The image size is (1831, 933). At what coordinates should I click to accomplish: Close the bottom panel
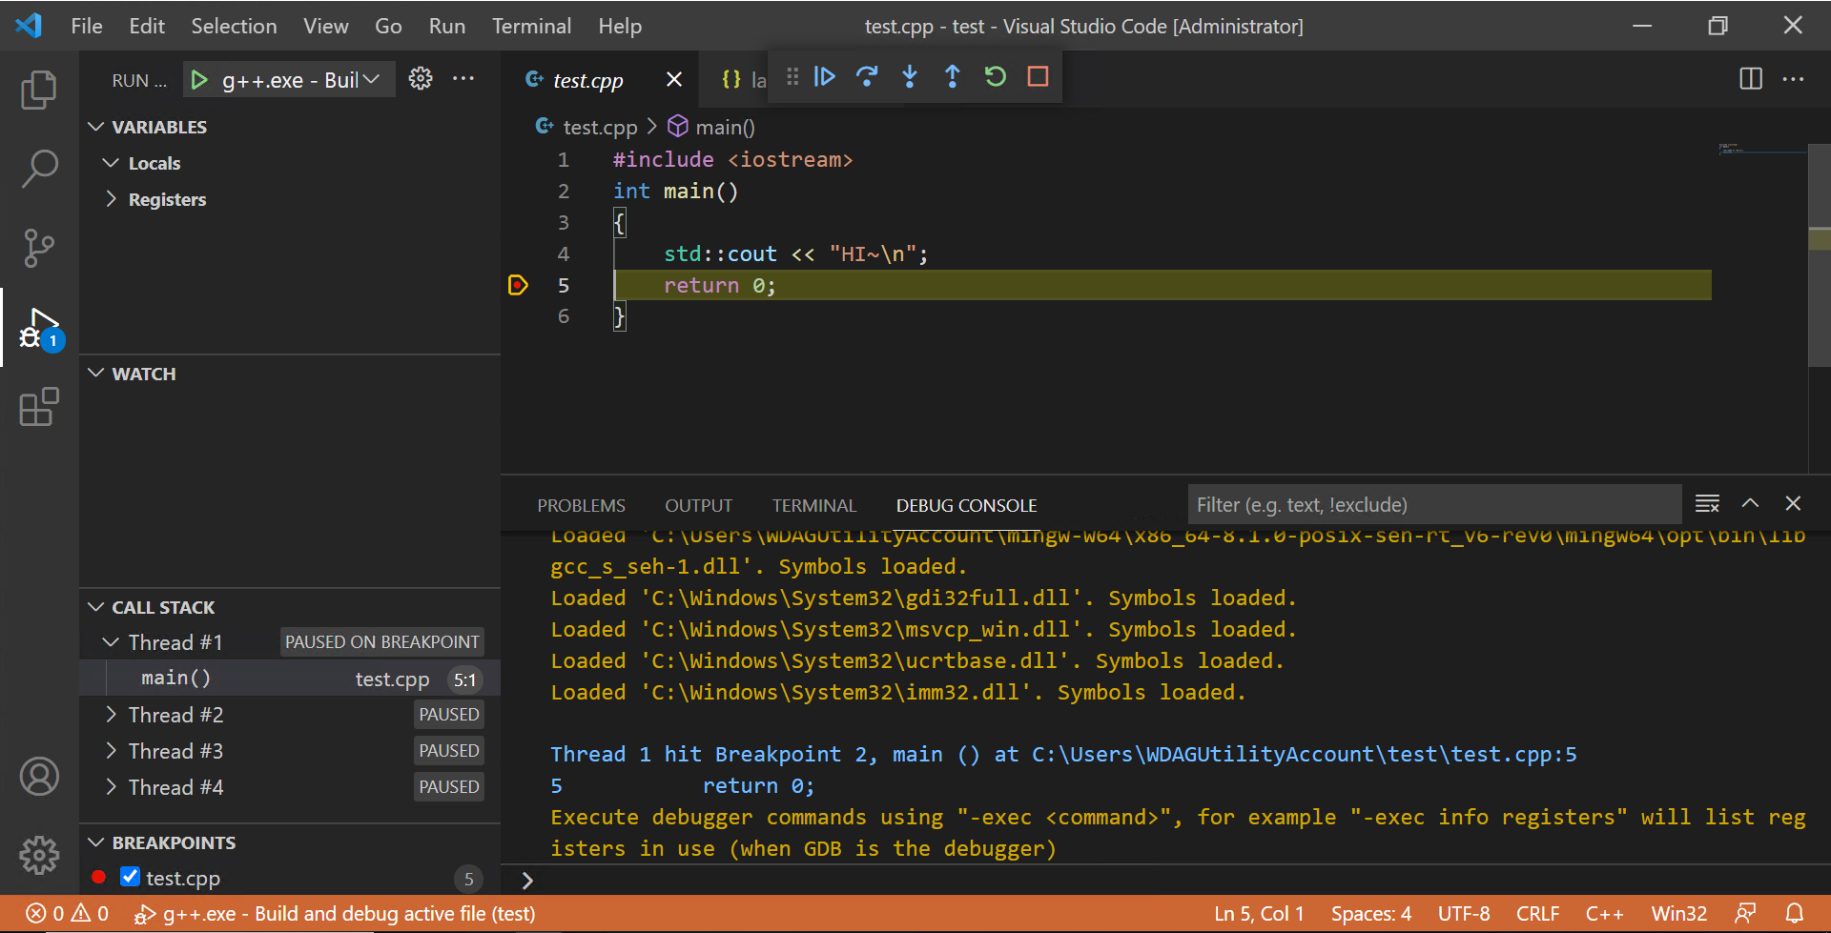tap(1793, 503)
